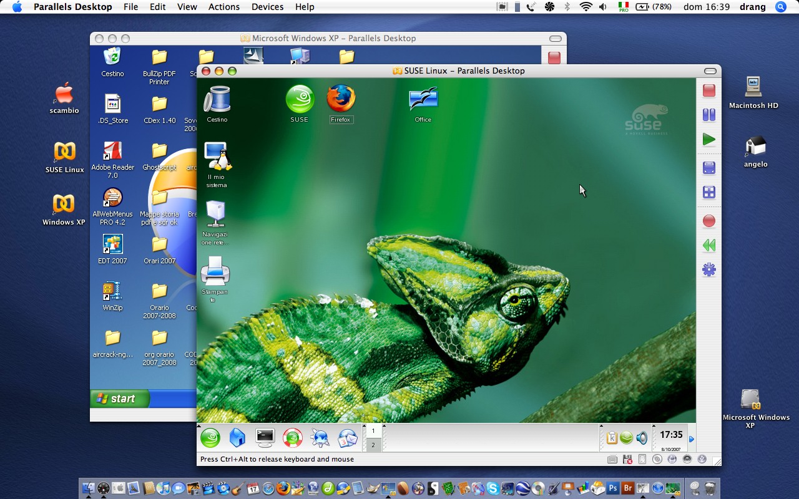
Task: Select BullZip PDF Printer folder on XP desktop
Action: click(x=159, y=67)
